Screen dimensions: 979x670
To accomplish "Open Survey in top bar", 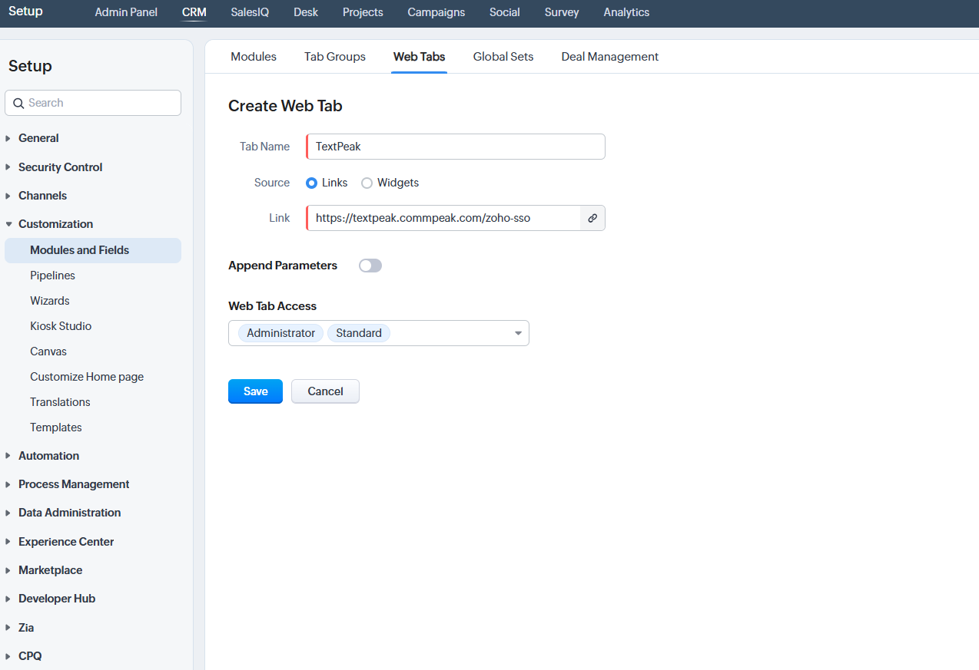I will 562,12.
